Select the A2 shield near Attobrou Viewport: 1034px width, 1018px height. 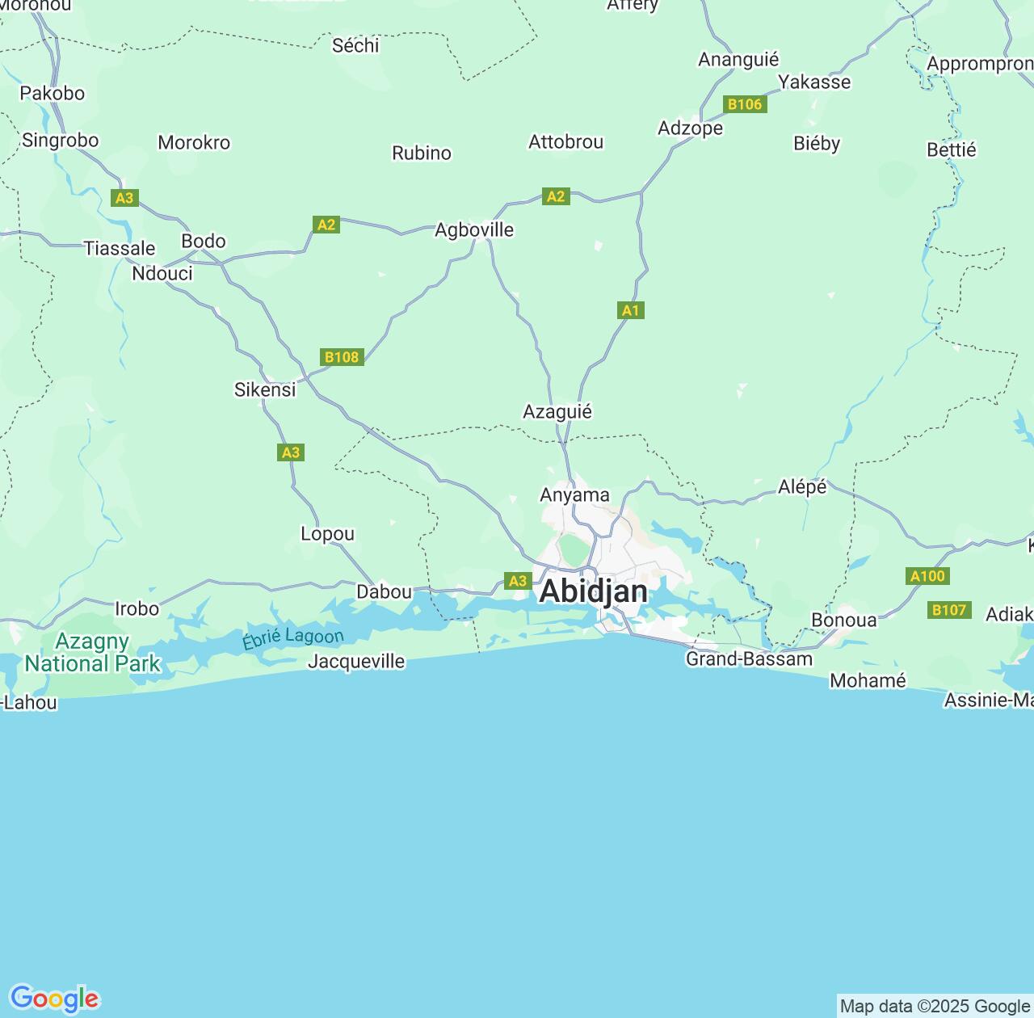click(x=556, y=196)
